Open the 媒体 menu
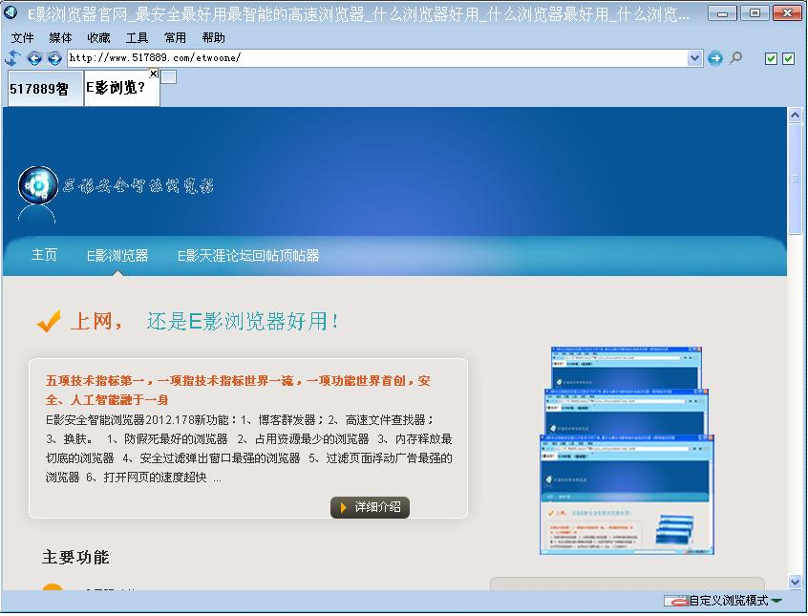 coord(60,37)
